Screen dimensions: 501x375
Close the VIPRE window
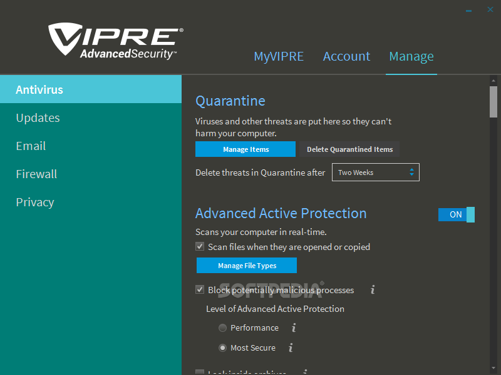490,9
